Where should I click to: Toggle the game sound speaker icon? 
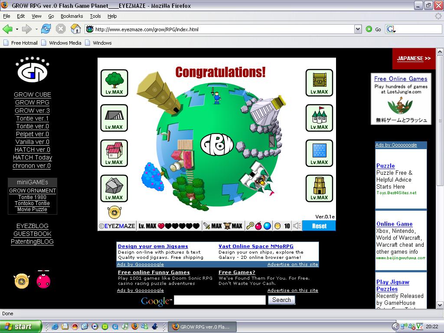coord(297,226)
